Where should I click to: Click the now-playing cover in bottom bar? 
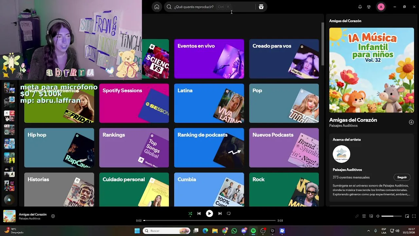9,216
